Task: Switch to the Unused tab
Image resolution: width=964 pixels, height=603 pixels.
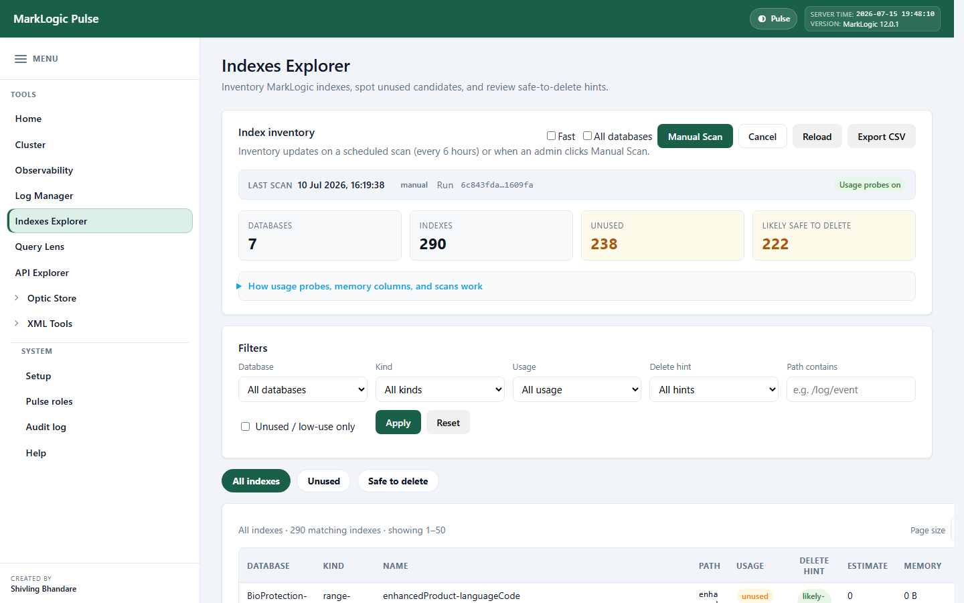Action: click(x=323, y=481)
